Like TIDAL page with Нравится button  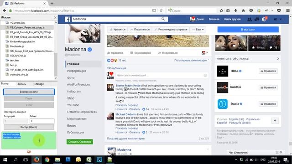pos(268,71)
